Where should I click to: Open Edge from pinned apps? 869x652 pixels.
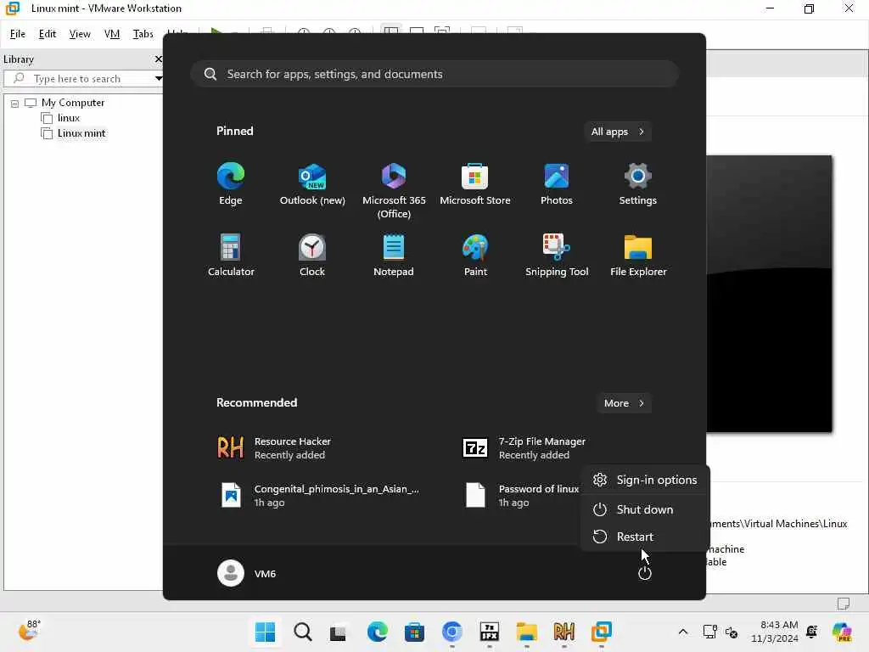[x=231, y=184]
